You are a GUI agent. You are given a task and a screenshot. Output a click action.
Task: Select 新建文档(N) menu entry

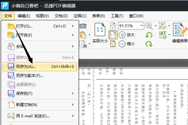(40, 105)
